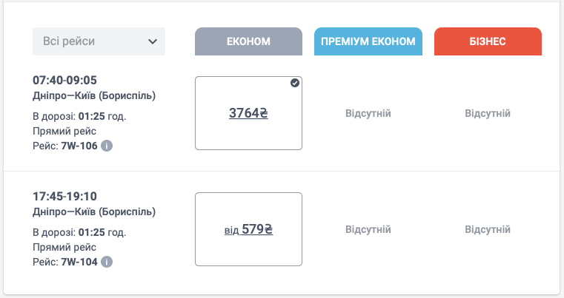Click flight number 7W-104 label
Image resolution: width=564 pixels, height=298 pixels.
point(79,262)
